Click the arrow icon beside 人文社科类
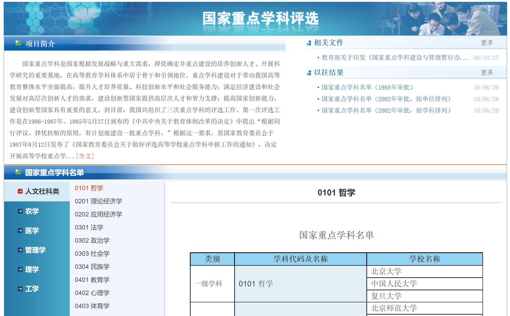Image resolution: width=510 pixels, height=316 pixels. (20, 192)
